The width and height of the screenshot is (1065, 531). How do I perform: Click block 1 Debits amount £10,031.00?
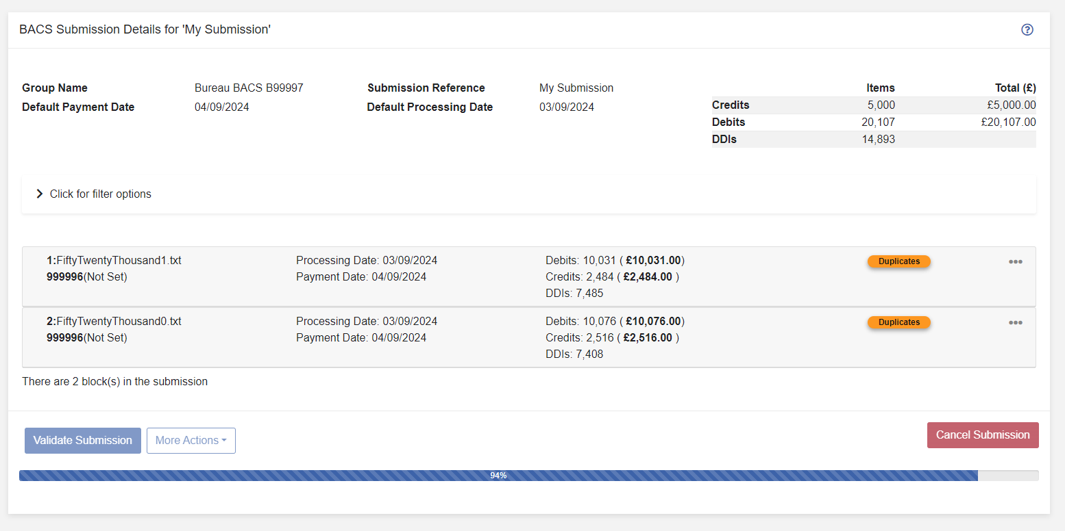[x=653, y=261]
